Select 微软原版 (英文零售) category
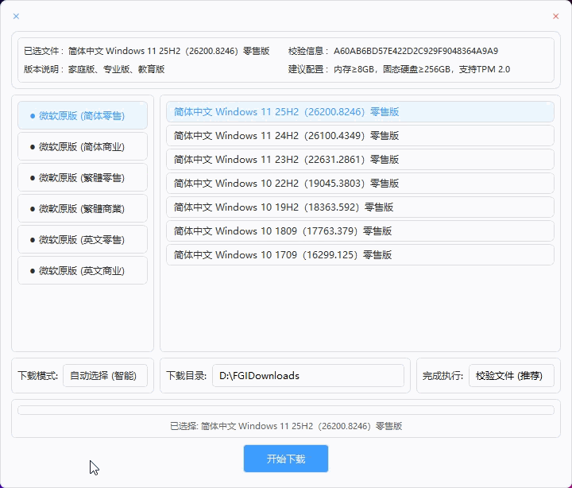This screenshot has height=488, width=572. point(83,240)
